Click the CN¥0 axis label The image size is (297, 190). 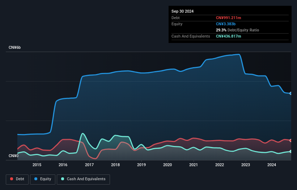tap(14, 156)
